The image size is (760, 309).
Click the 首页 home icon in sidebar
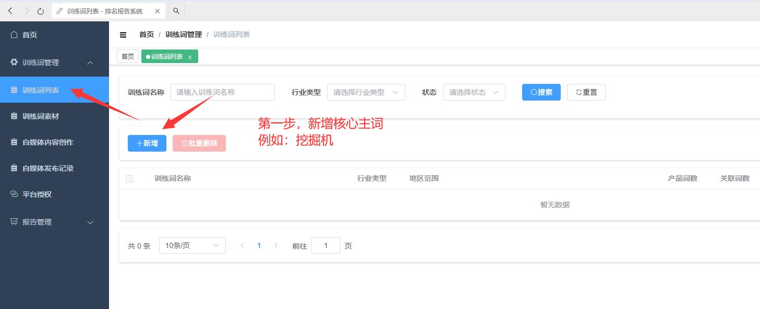(x=14, y=35)
